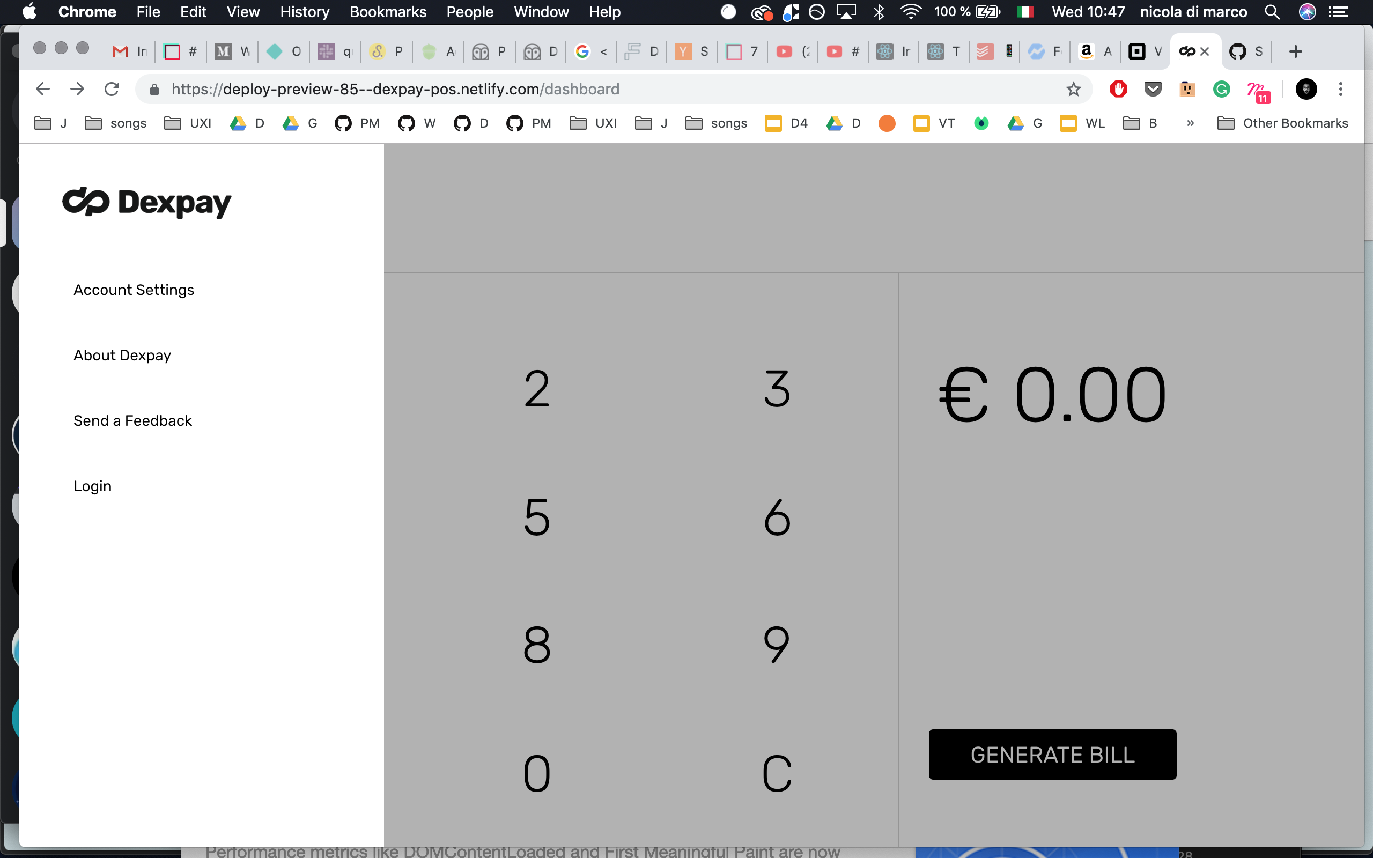The width and height of the screenshot is (1373, 858).
Task: Switch to the GitHub S tab
Action: pos(1246,51)
